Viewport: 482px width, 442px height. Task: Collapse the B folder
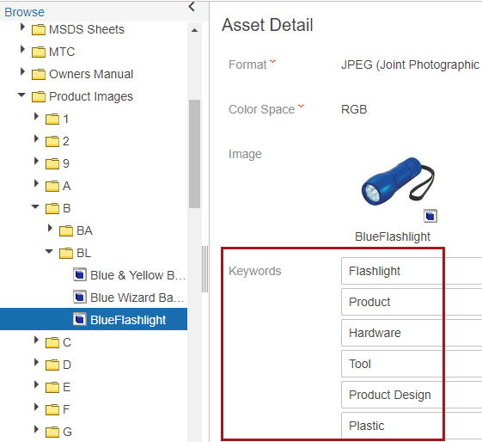click(x=35, y=206)
